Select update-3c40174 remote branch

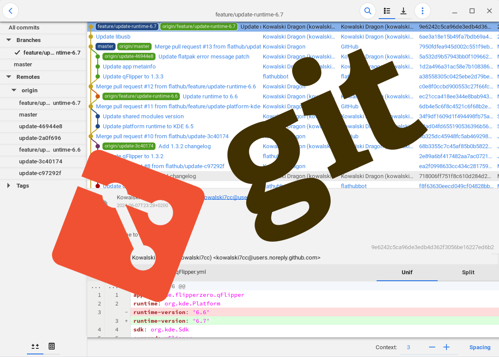click(43, 161)
